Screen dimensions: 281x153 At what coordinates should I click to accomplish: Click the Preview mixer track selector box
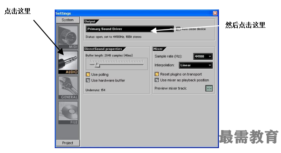209,88
